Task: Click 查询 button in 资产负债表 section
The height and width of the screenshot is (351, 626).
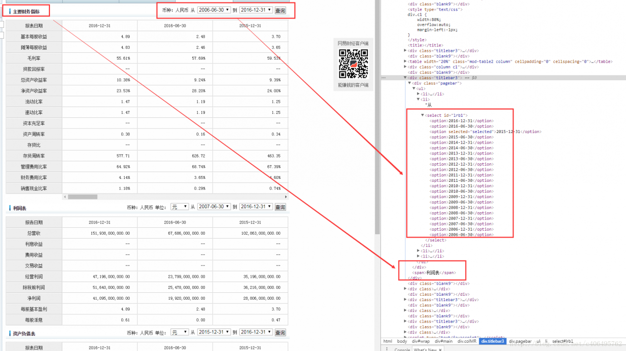Action: pyautogui.click(x=280, y=333)
